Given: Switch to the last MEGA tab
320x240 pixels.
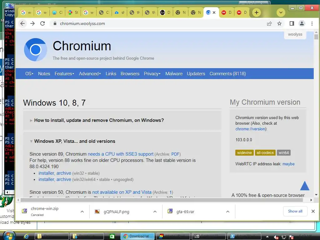Looking at the screenshot, I should coord(242,12).
